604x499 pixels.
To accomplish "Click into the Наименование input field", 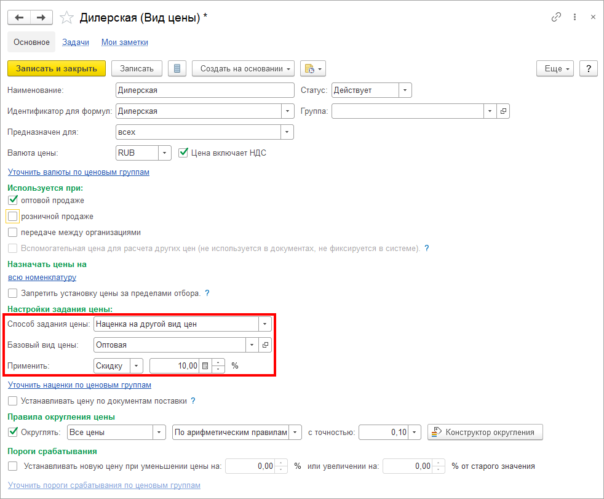I will pyautogui.click(x=205, y=90).
